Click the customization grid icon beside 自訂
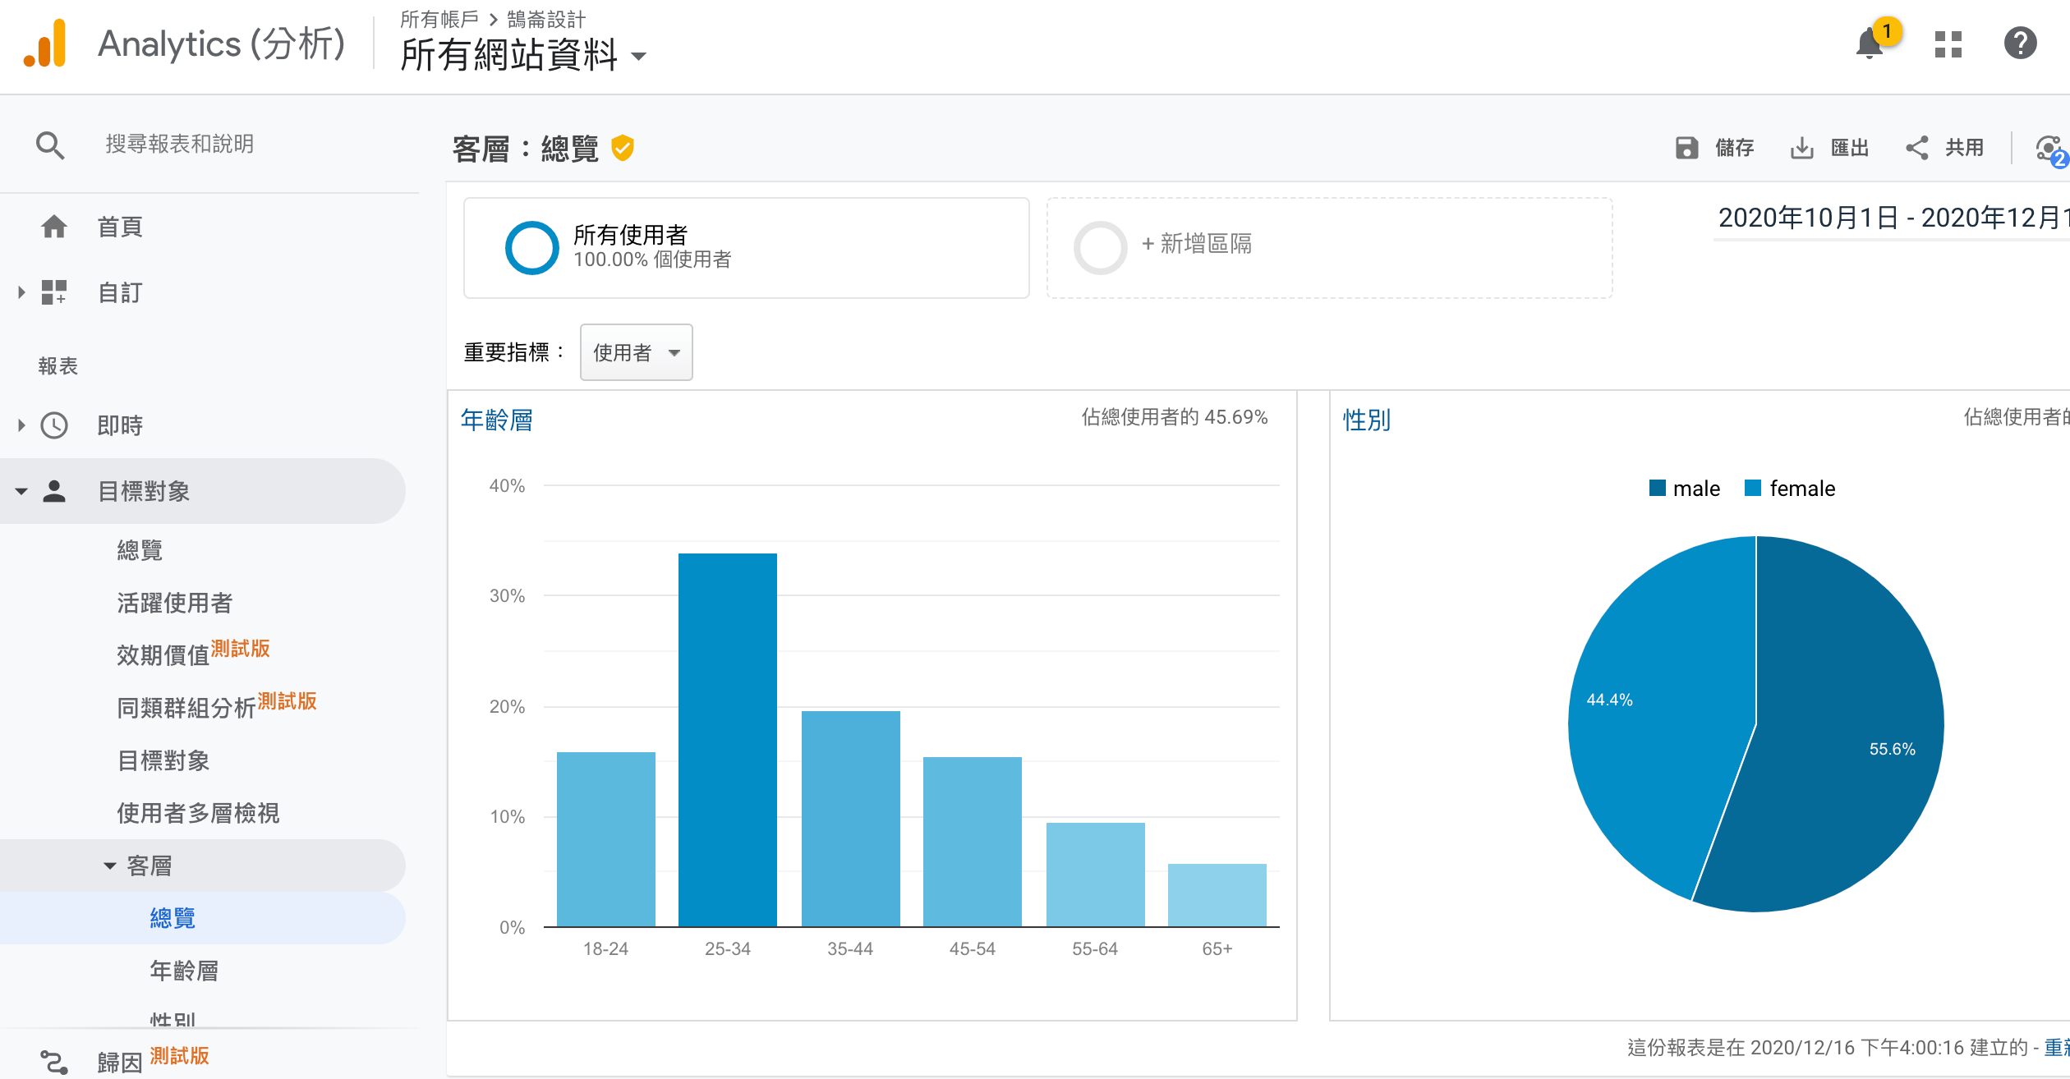This screenshot has width=2070, height=1079. 54,292
